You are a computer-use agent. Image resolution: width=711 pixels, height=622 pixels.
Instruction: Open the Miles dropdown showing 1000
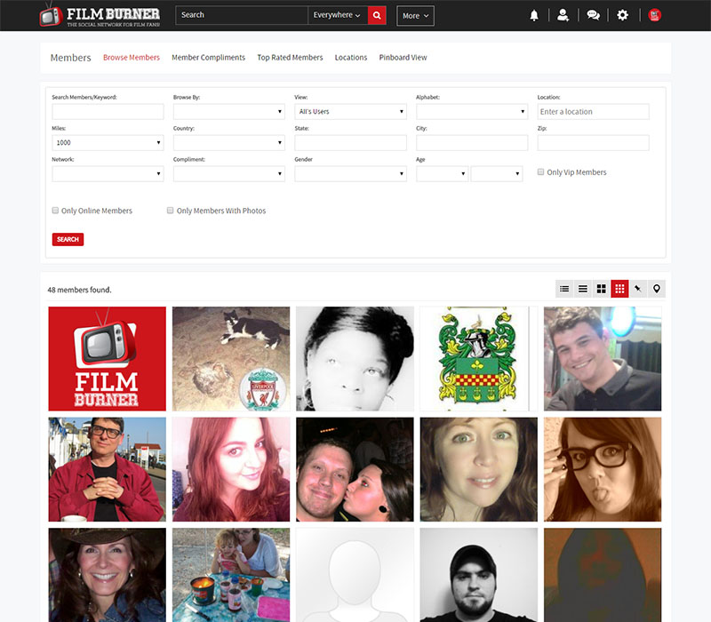(108, 143)
